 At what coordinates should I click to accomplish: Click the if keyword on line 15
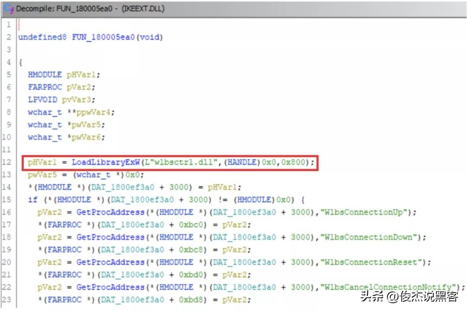point(33,200)
